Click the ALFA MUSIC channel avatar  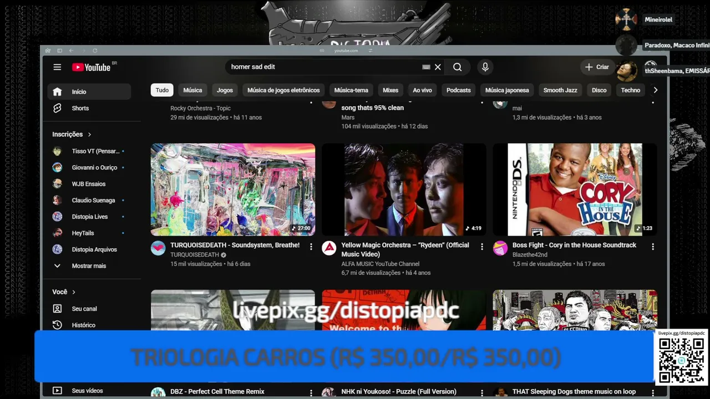(329, 248)
